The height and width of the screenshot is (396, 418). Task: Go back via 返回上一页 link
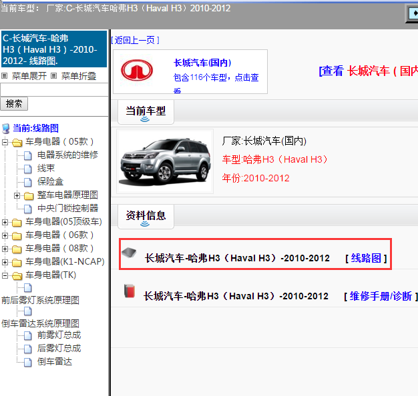(x=135, y=40)
